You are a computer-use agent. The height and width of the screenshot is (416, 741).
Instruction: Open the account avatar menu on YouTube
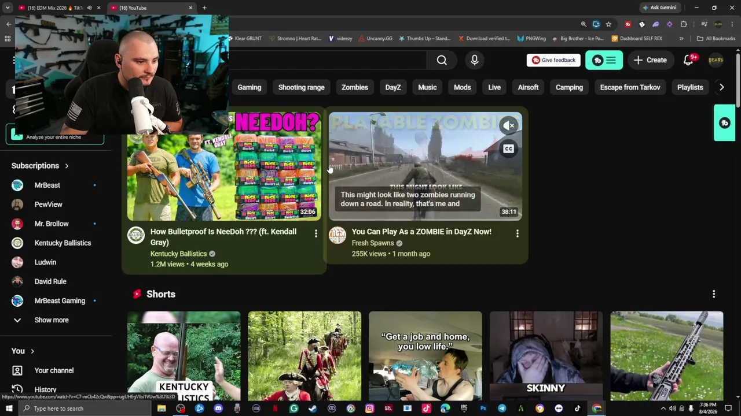coord(716,60)
